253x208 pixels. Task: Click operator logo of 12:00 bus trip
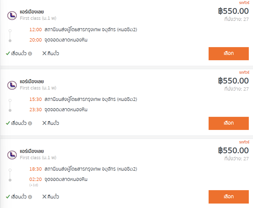(12, 15)
